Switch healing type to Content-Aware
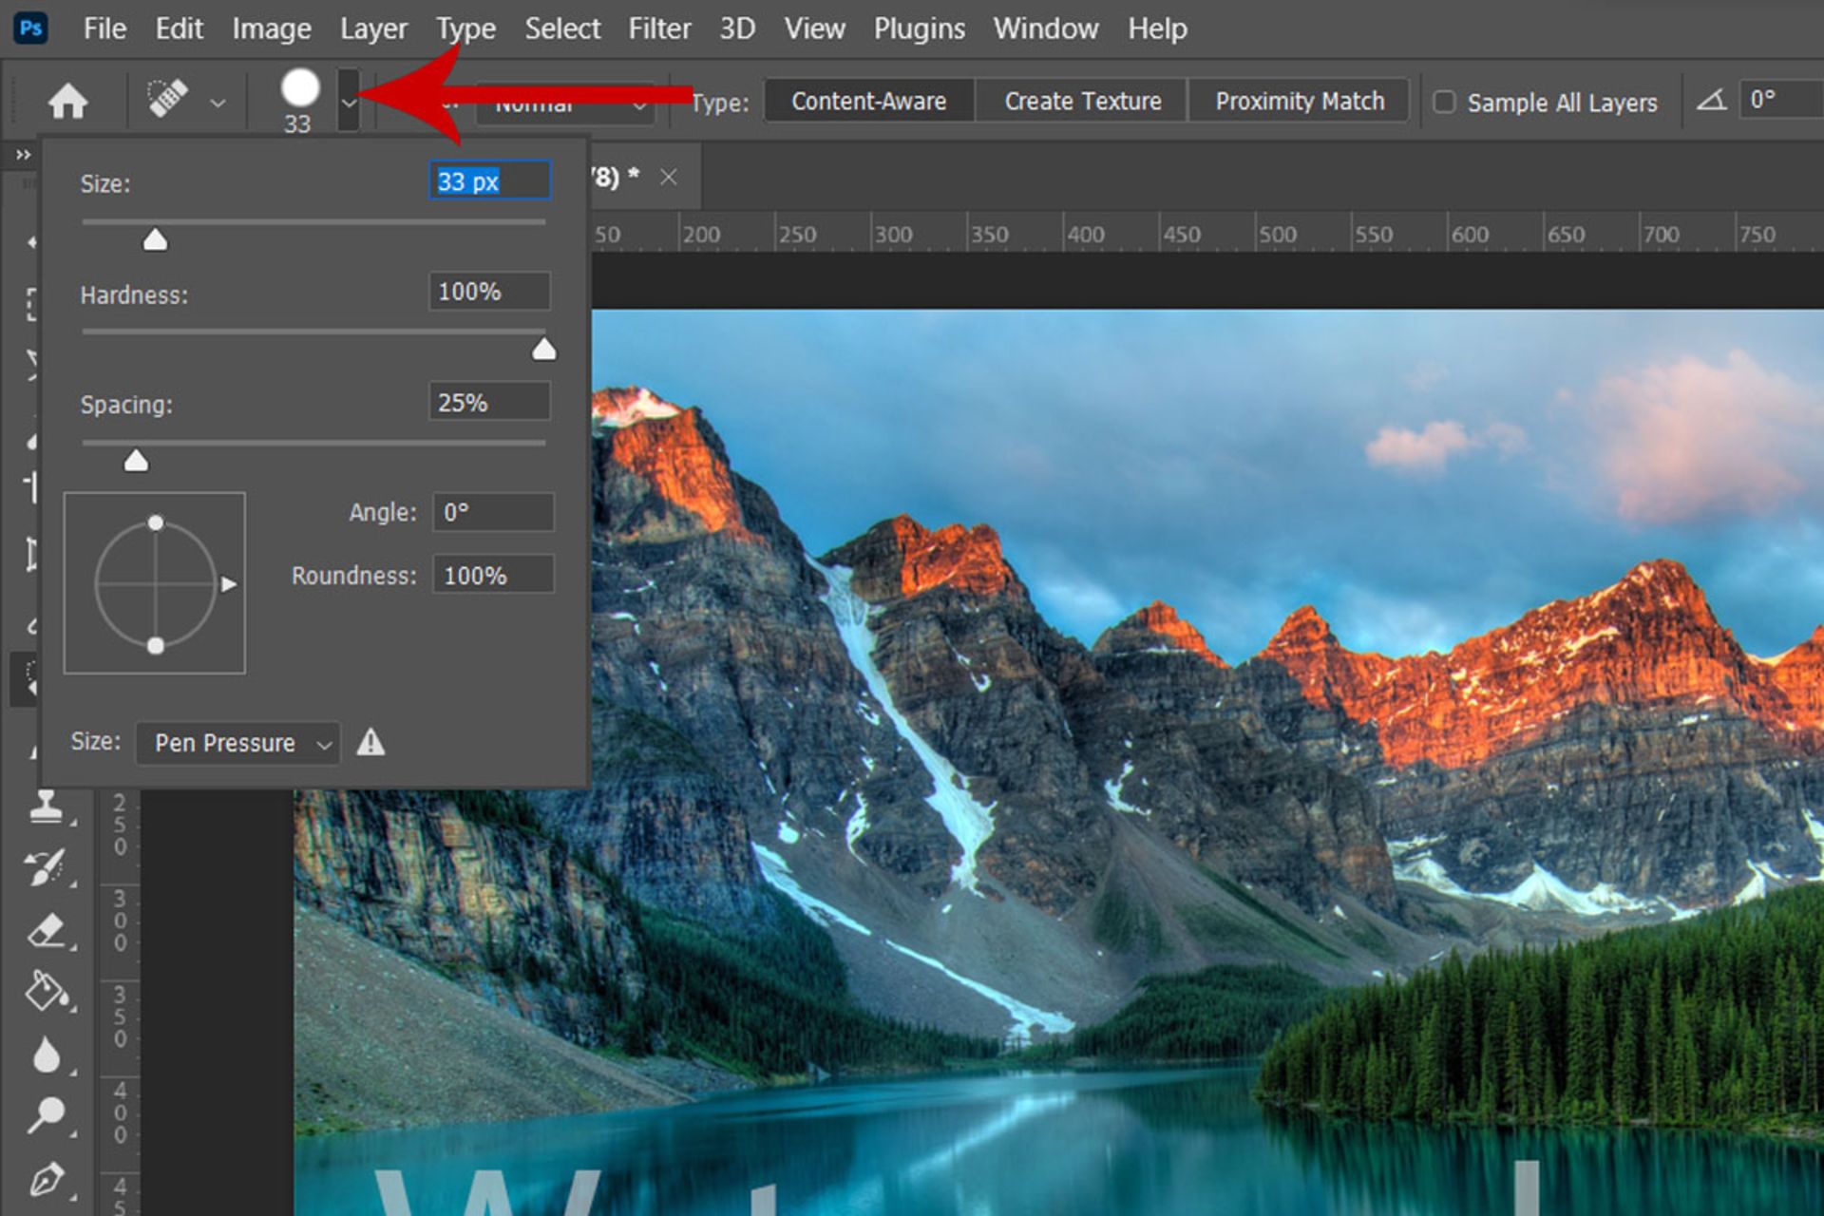Image resolution: width=1824 pixels, height=1216 pixels. 868,101
